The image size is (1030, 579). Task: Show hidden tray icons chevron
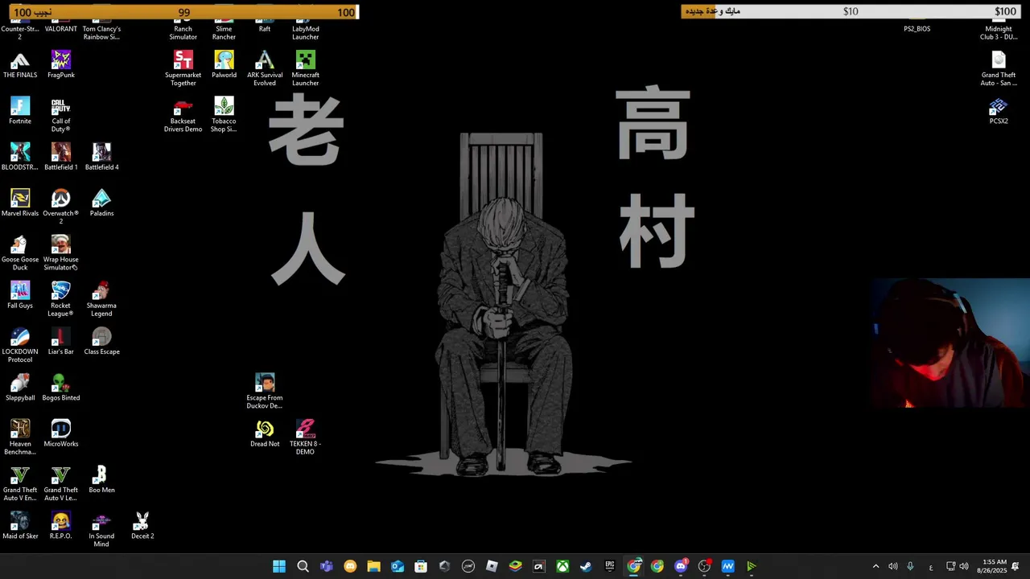[x=875, y=566]
